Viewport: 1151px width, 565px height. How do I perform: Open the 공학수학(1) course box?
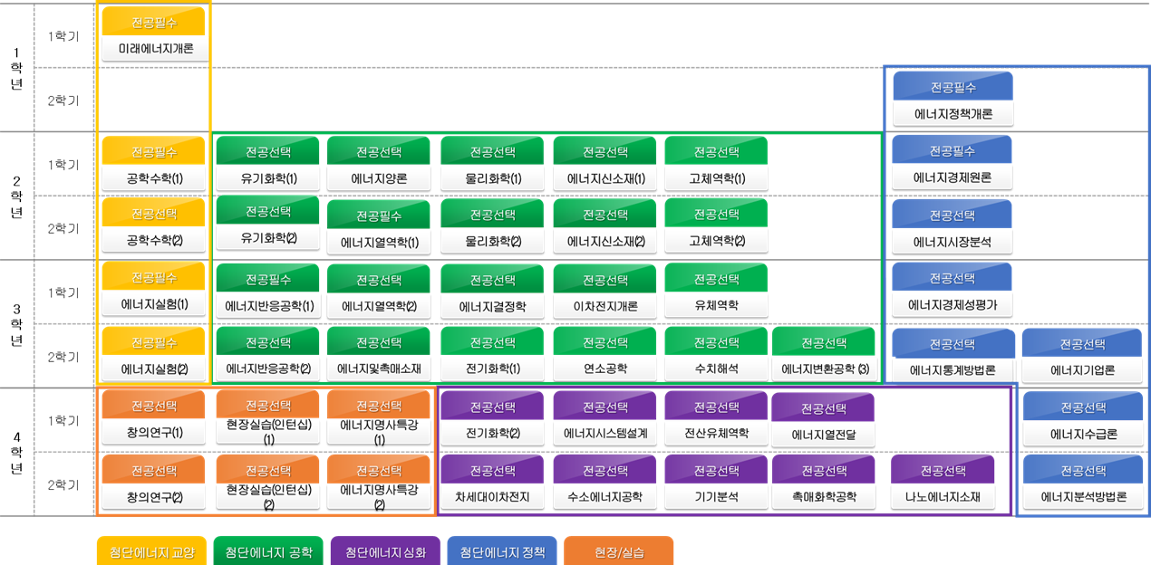[153, 165]
